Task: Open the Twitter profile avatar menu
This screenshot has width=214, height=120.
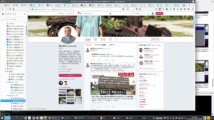Action: coord(152,13)
